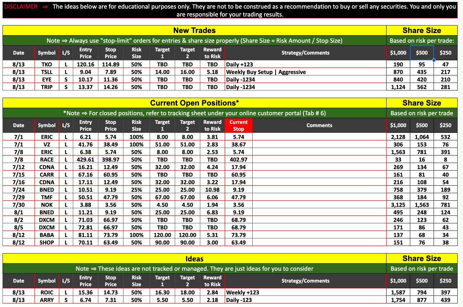
Task: Click the highlighted $500 header in New Trades
Action: (422, 53)
